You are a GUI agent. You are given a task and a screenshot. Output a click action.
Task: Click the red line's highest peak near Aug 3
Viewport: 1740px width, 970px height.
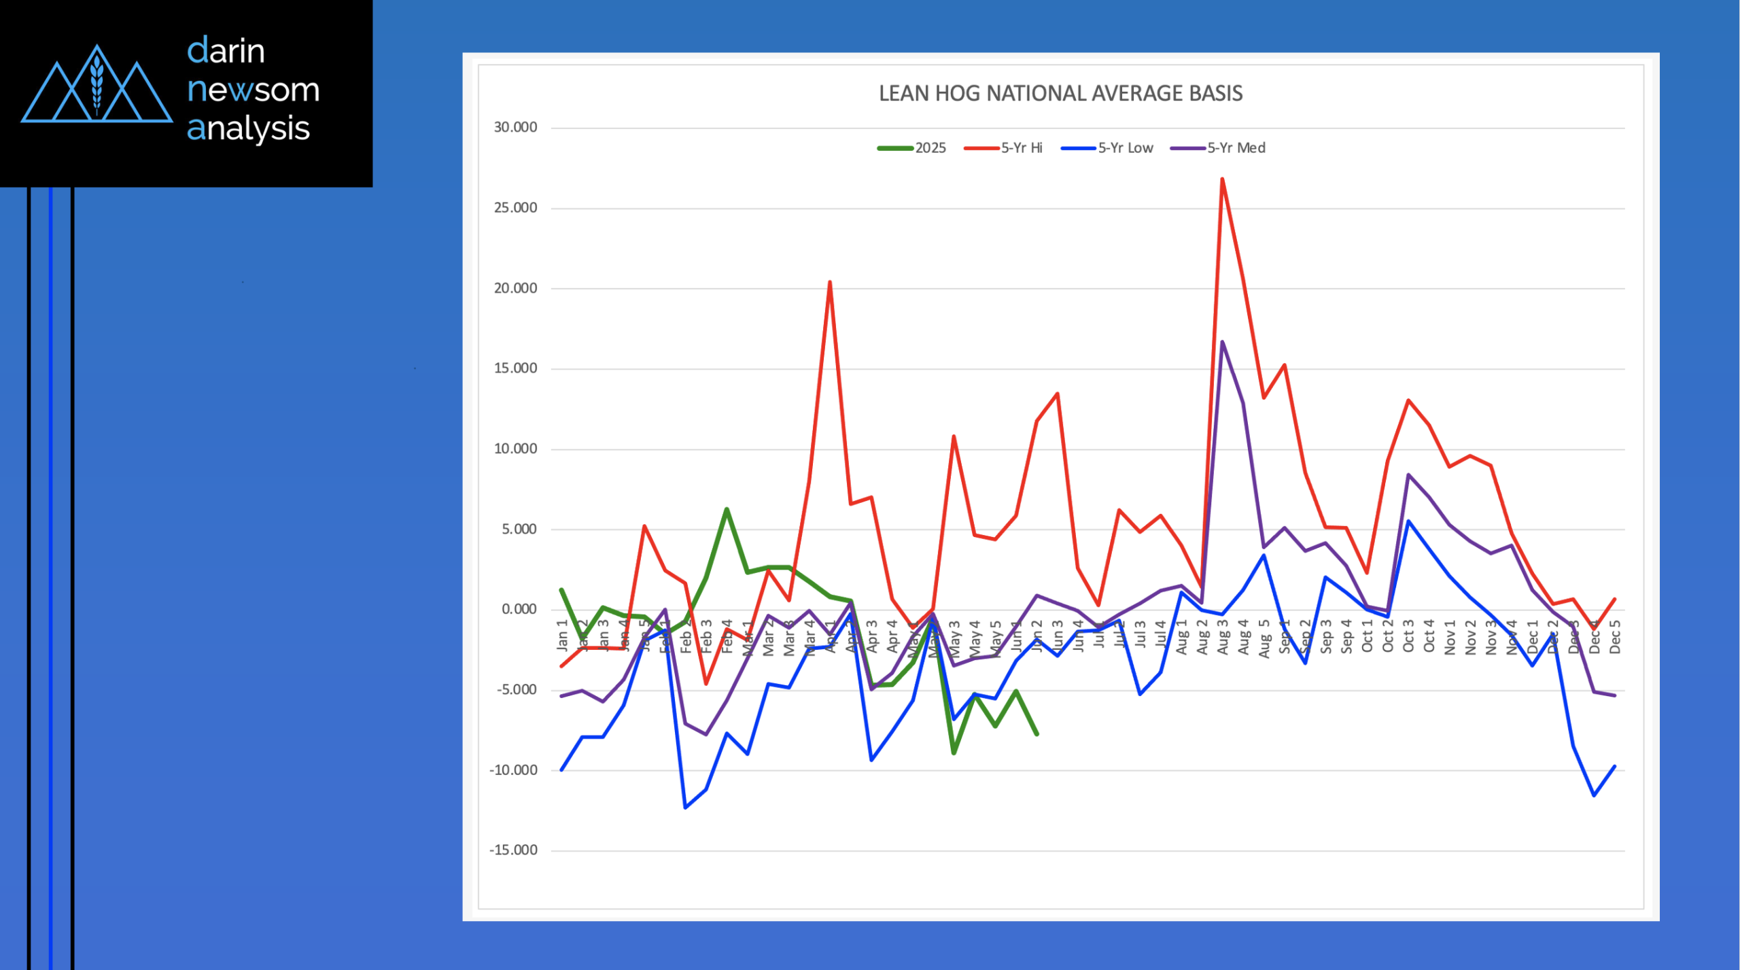pyautogui.click(x=1222, y=179)
